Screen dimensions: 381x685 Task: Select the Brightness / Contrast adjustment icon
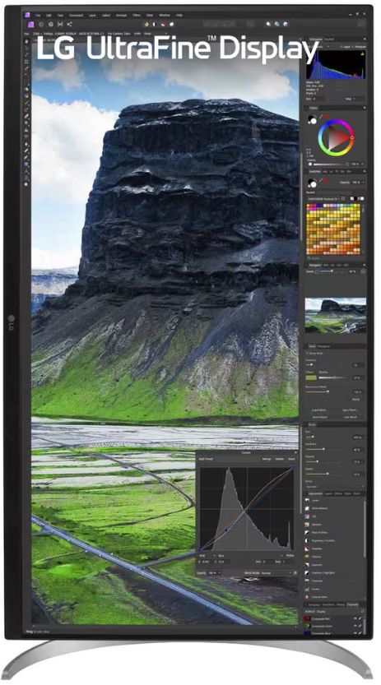pyautogui.click(x=308, y=540)
